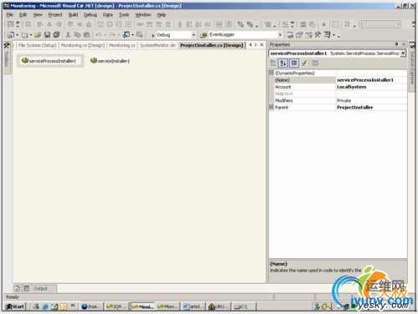The image size is (418, 314).
Task: Switch to File System (Setup) tab
Action: [38, 45]
